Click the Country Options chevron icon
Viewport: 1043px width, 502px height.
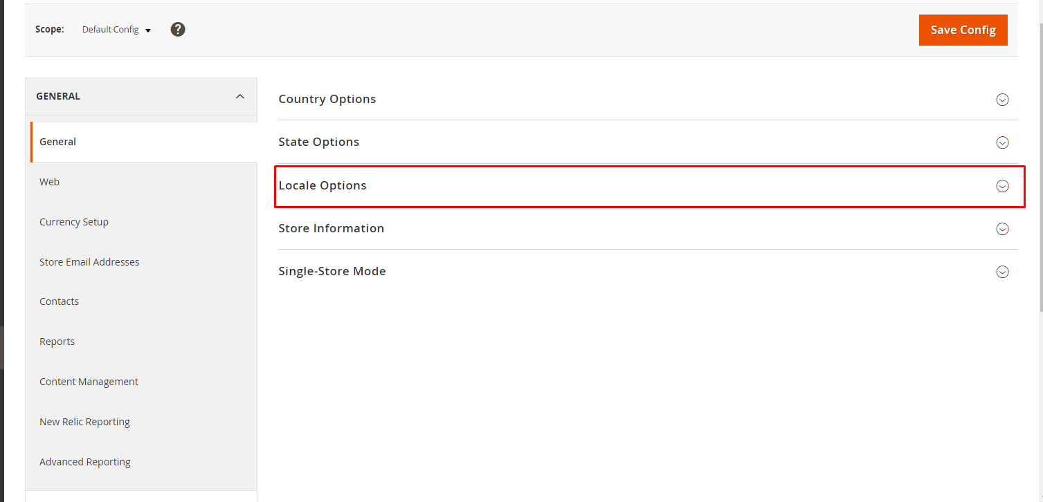1002,100
